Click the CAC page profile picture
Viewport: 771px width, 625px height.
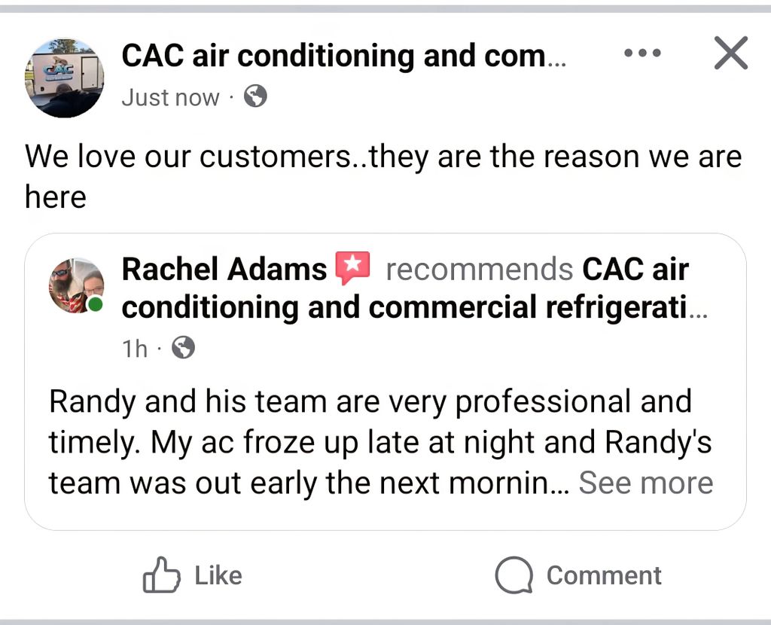[x=65, y=78]
